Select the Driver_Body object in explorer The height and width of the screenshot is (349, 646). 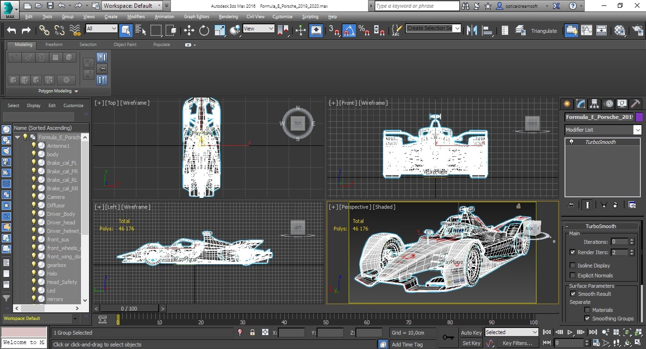click(61, 214)
